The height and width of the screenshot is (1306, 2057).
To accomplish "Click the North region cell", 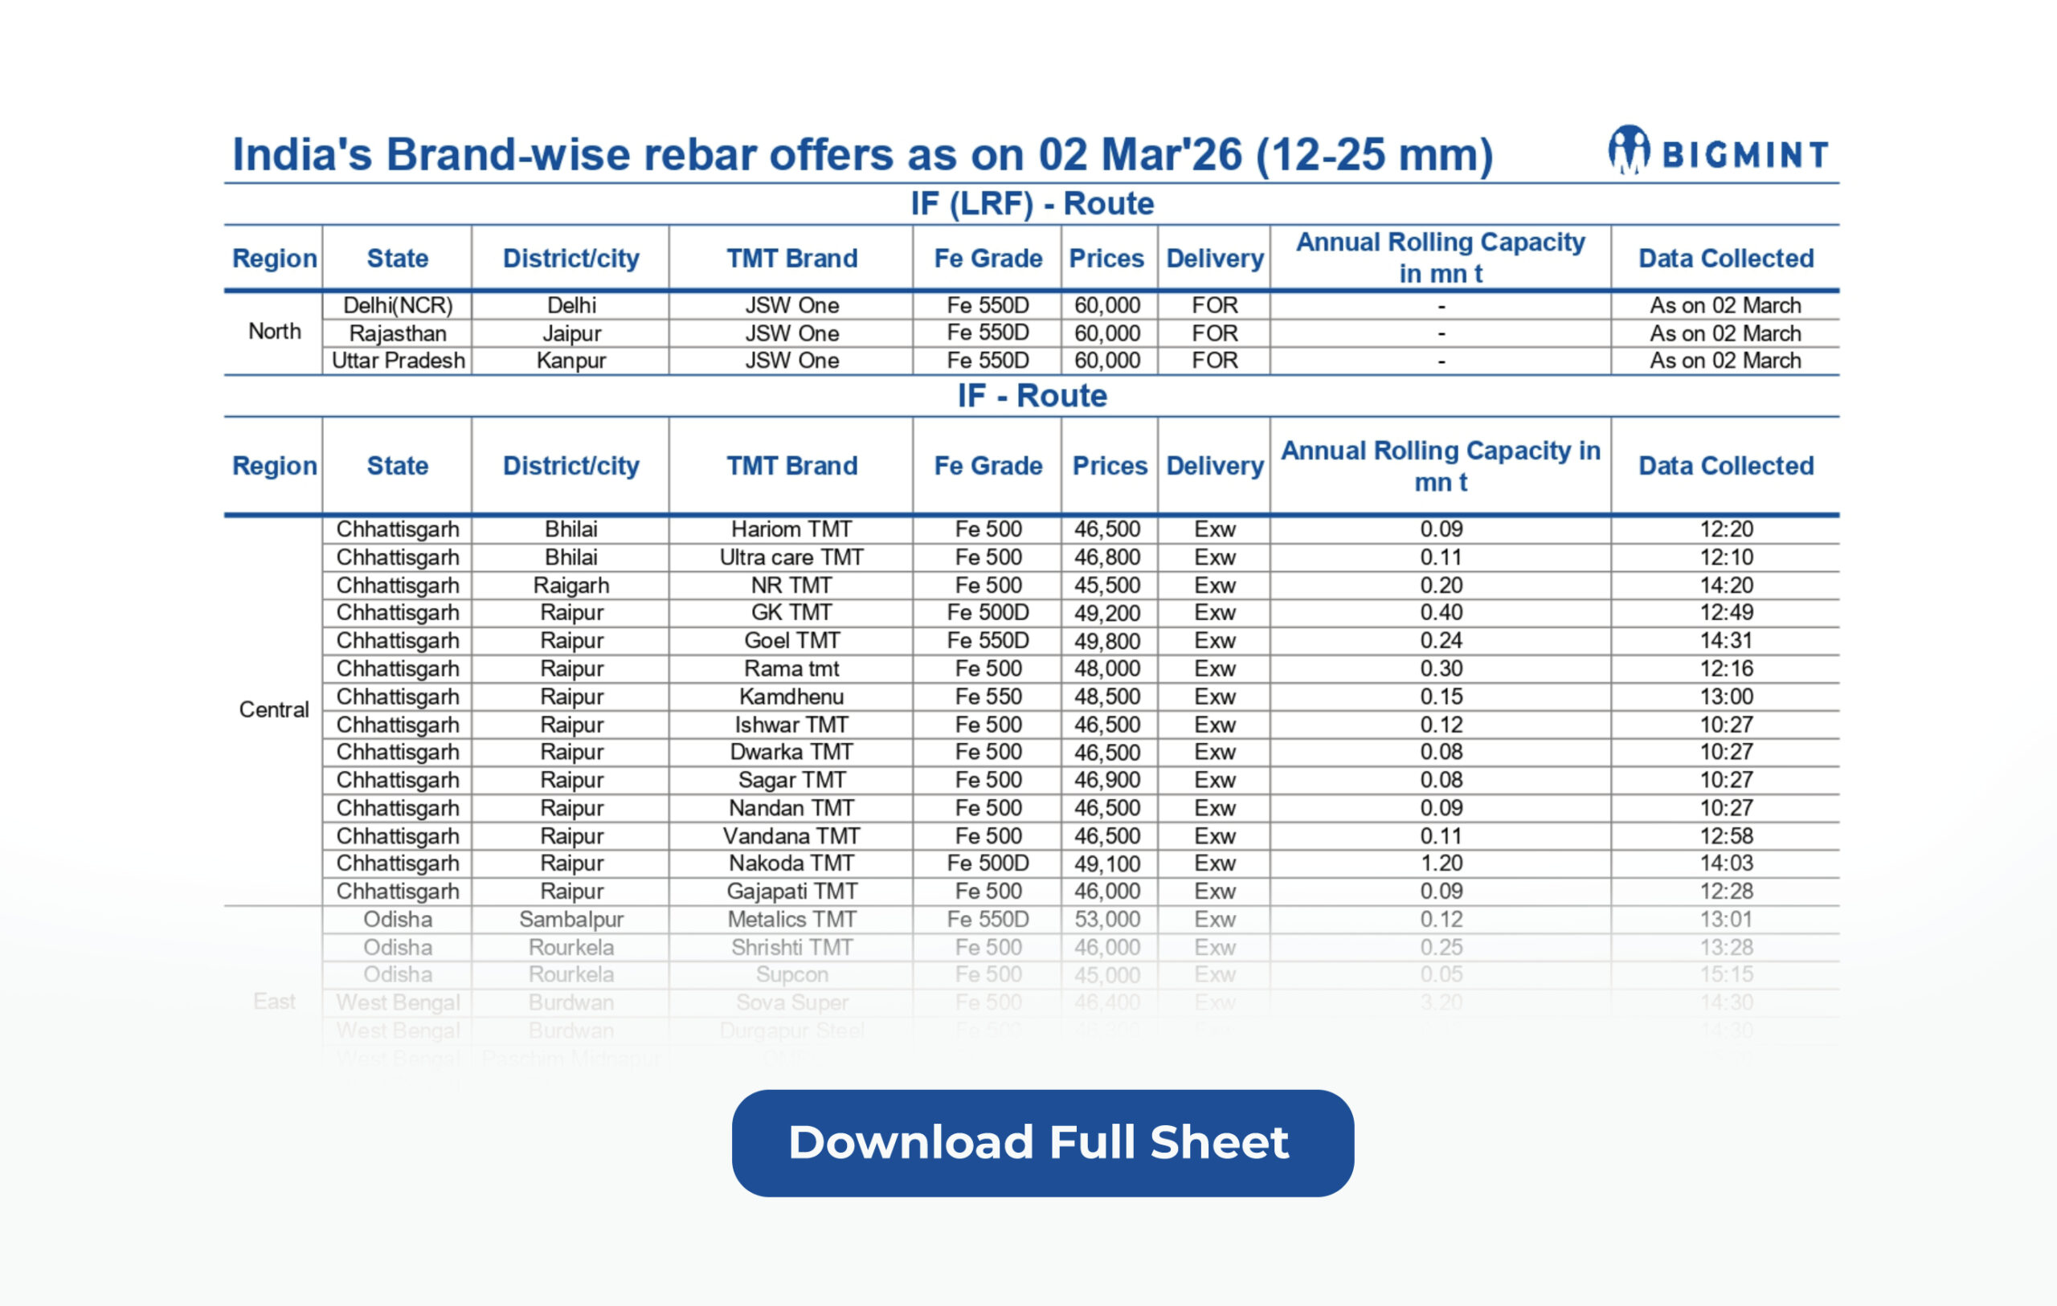I will click(274, 332).
